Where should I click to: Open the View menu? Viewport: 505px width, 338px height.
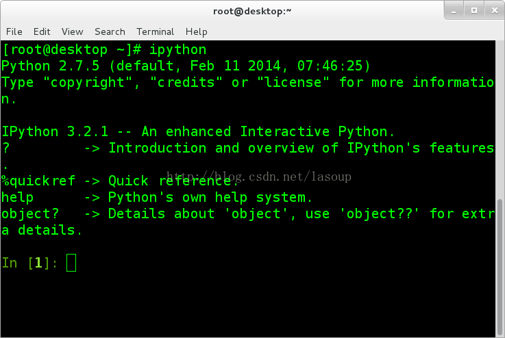72,31
